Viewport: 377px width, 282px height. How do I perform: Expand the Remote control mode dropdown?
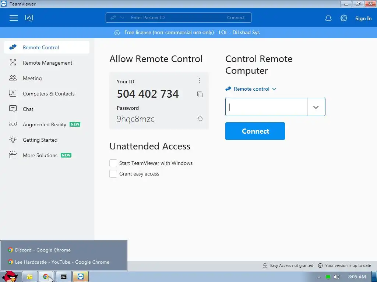[x=251, y=89]
